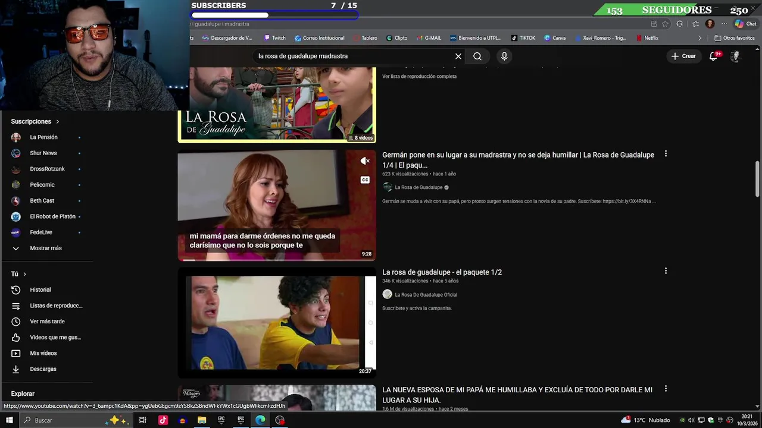Toggle CC subtitles on Germán video preview

(365, 180)
